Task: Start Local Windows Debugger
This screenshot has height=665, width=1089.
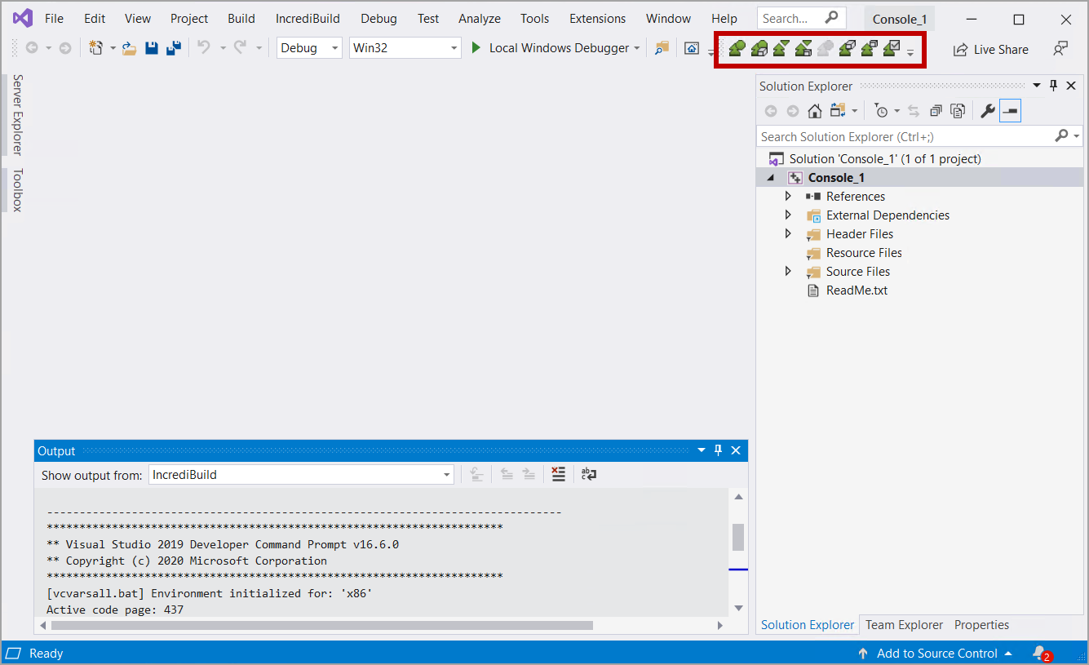Action: pos(551,48)
